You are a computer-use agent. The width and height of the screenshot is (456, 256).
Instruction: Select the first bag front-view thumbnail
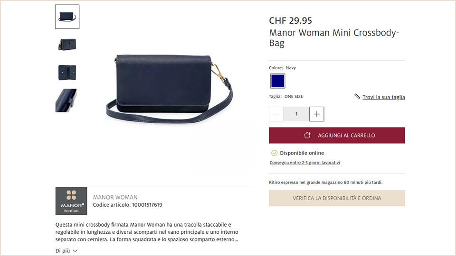67,17
